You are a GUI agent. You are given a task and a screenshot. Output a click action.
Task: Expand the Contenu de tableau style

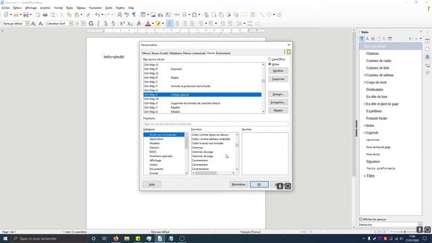(364, 75)
